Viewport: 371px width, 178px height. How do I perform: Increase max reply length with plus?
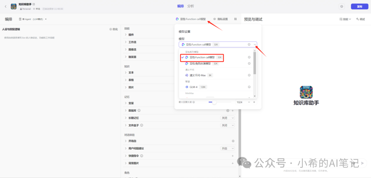[x=254, y=102]
